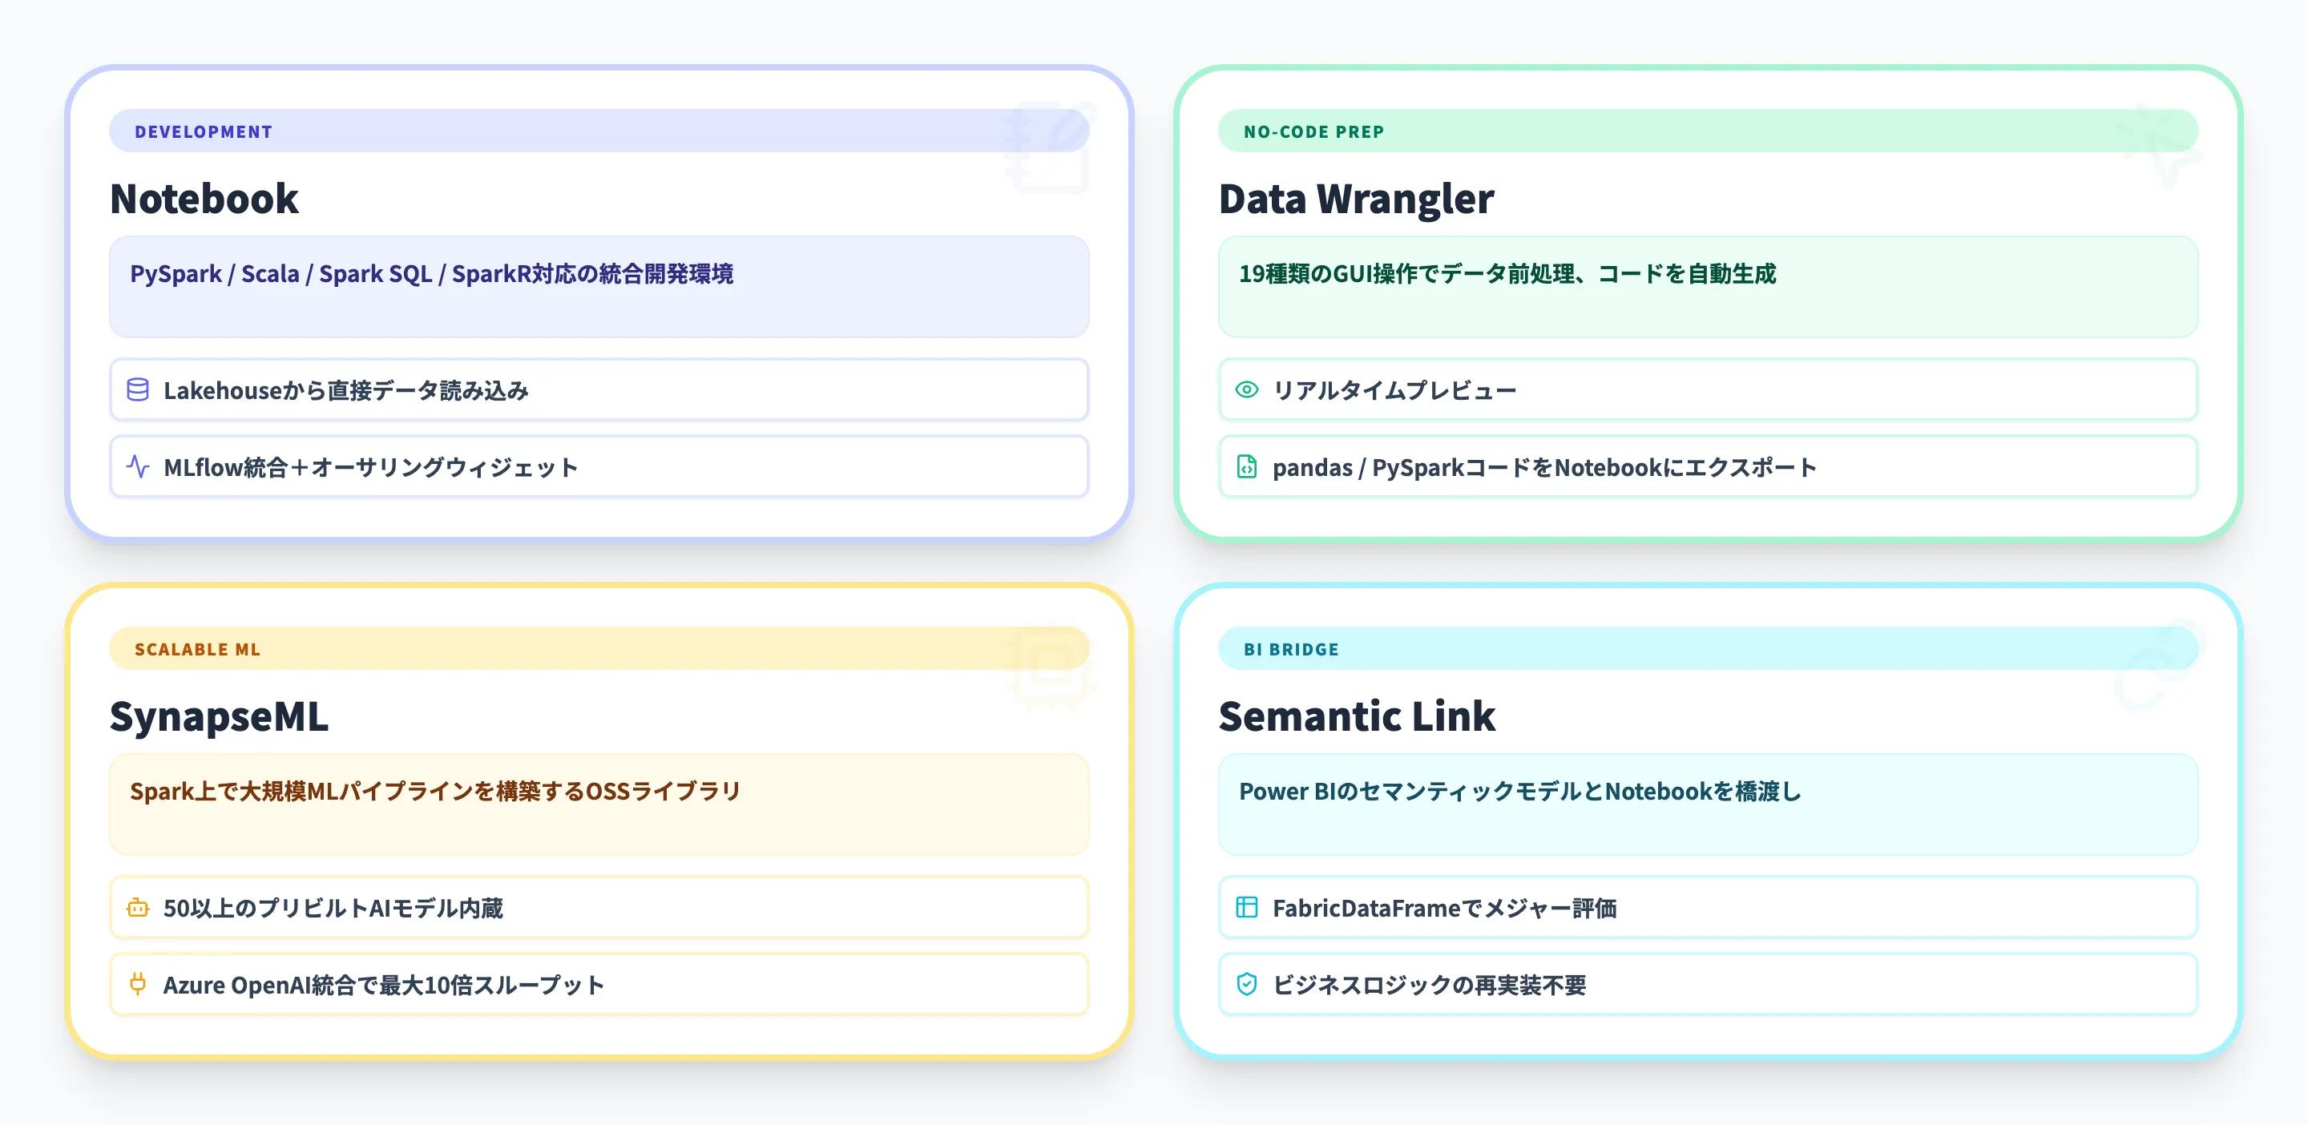Click the code export icon beside pandas/PySpark

[x=1247, y=466]
